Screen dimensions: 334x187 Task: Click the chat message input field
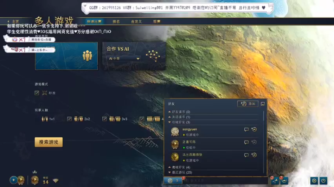click(x=226, y=181)
